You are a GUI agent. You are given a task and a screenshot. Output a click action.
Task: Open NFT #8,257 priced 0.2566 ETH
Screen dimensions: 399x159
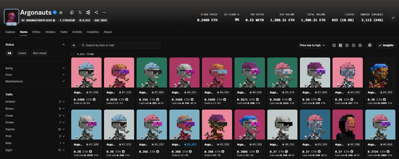tap(185, 82)
